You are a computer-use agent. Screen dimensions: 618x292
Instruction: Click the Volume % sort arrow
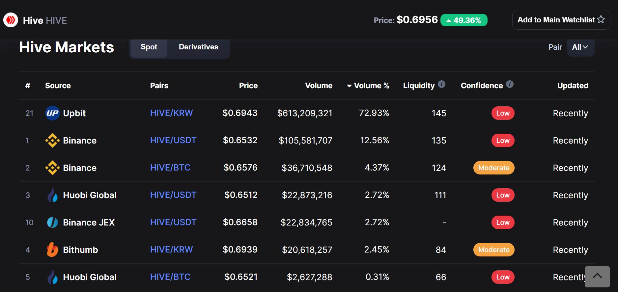point(349,86)
